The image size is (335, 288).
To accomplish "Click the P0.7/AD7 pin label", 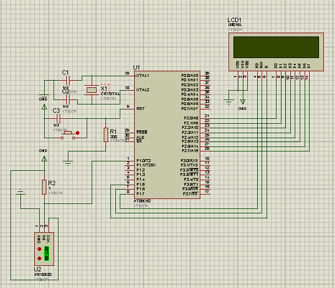I will (190, 109).
